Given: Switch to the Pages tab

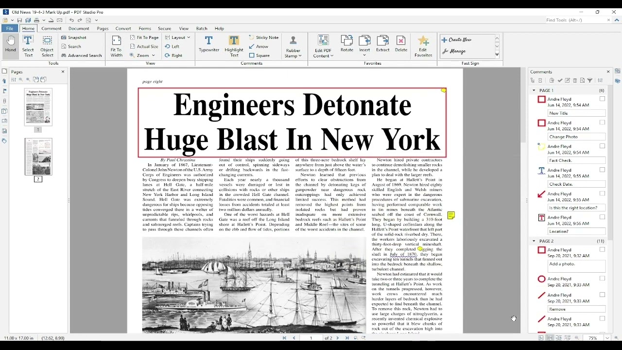Looking at the screenshot, I should [x=103, y=29].
